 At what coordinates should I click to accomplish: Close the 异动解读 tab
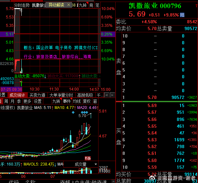tap(68, 5)
